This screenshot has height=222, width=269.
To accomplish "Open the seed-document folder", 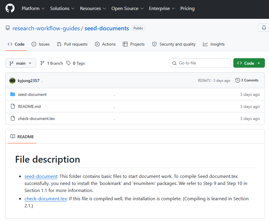I will [32, 94].
